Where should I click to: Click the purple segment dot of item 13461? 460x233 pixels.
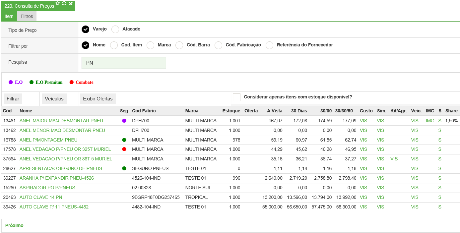click(x=124, y=121)
